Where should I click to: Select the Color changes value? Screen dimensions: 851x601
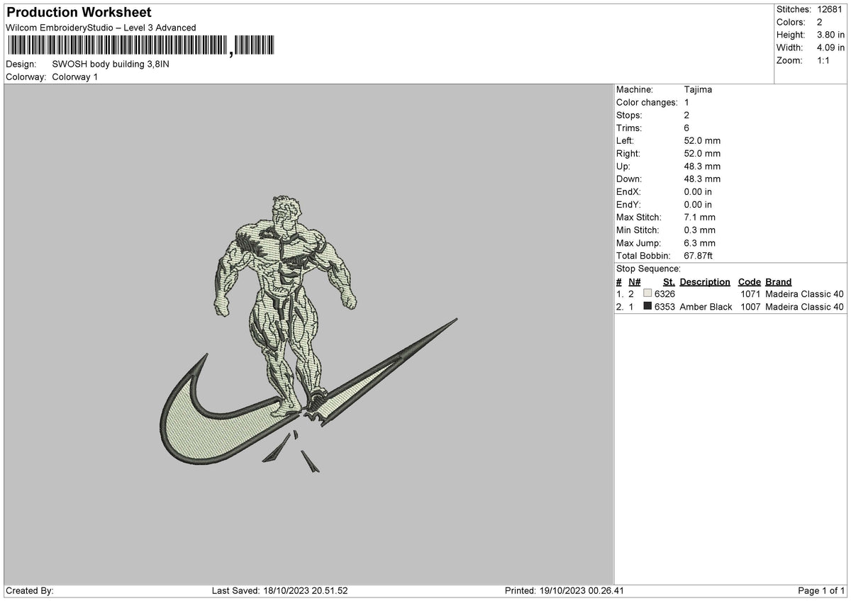(686, 103)
